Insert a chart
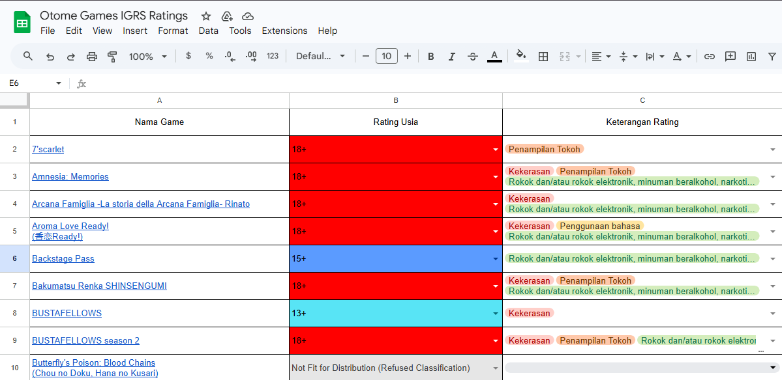This screenshot has height=380, width=782. [751, 56]
